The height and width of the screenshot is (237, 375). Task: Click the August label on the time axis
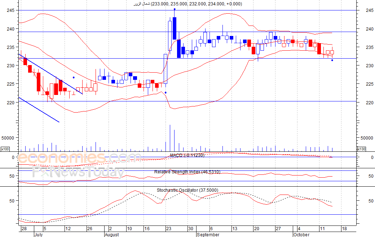click(112, 234)
